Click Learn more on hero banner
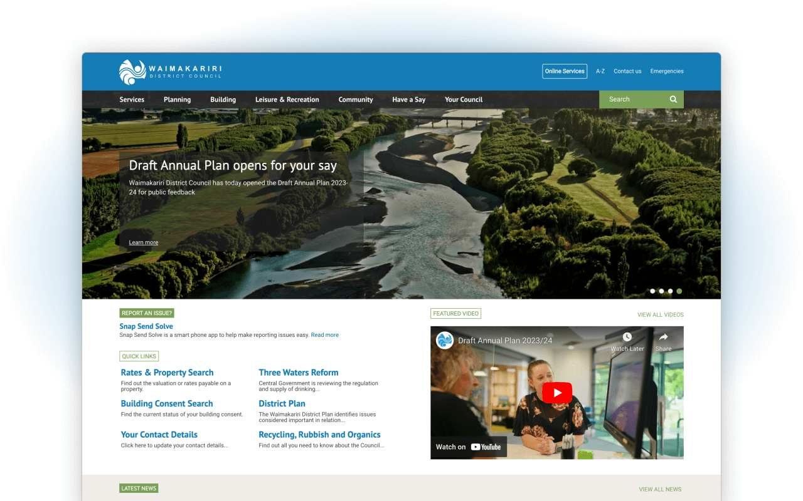The width and height of the screenshot is (803, 501). [x=144, y=242]
